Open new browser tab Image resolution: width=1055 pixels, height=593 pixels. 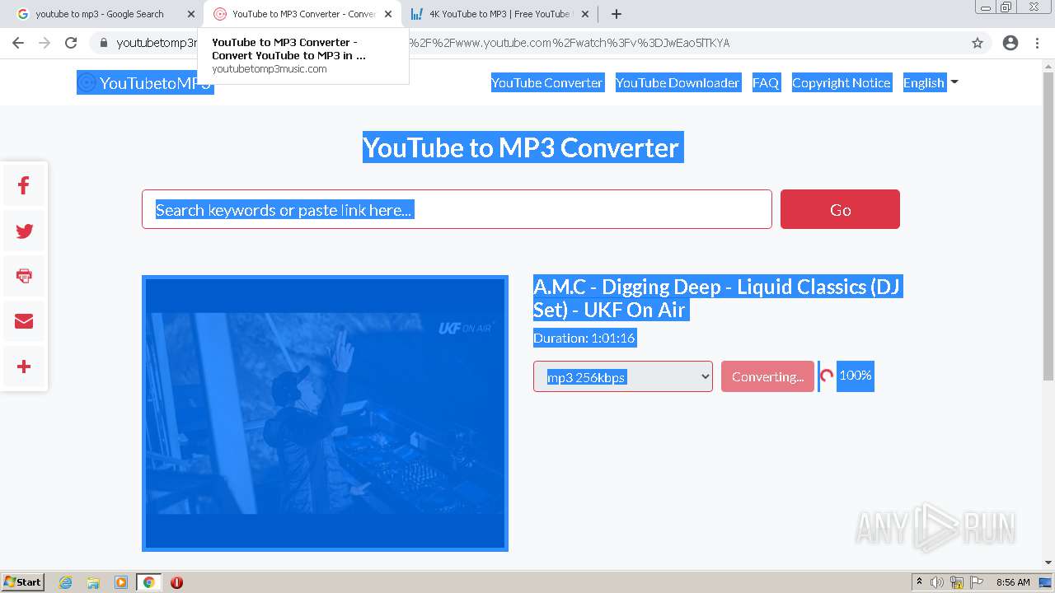[617, 14]
